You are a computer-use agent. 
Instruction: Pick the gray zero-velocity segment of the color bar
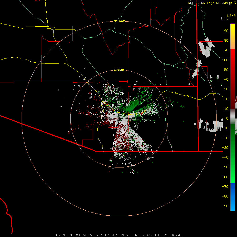point(233,117)
